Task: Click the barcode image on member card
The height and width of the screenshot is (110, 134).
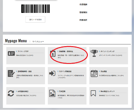Action: coord(36,9)
